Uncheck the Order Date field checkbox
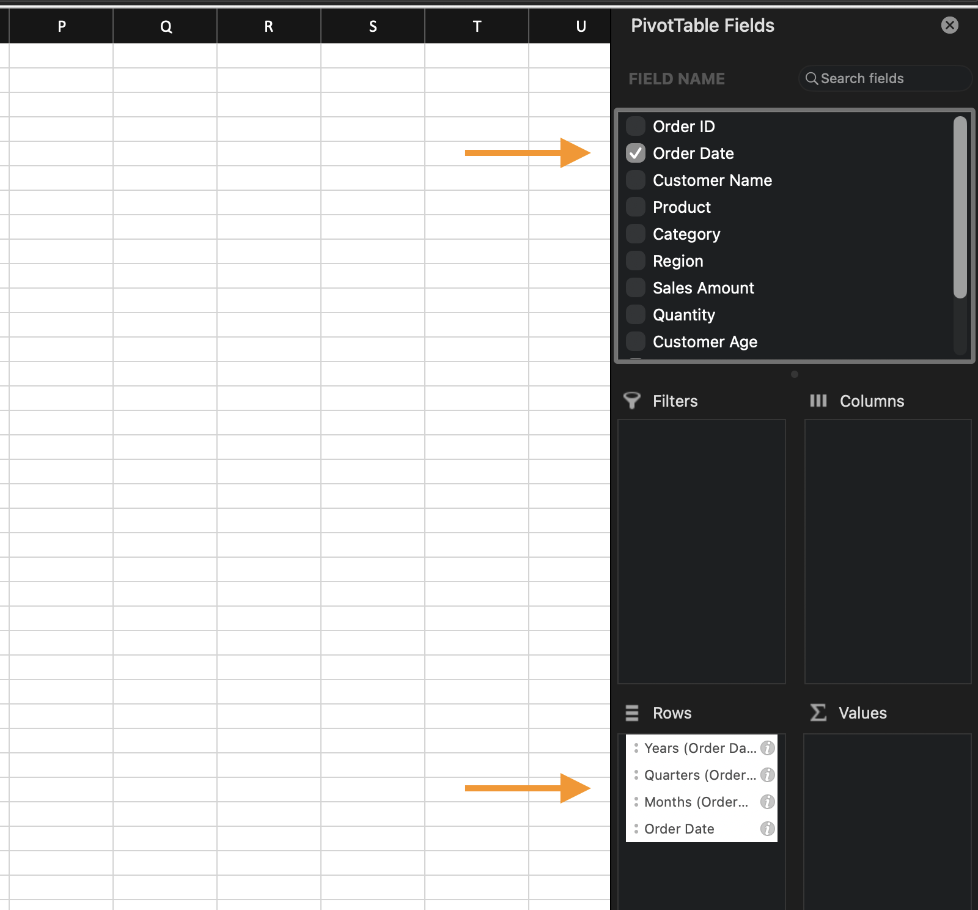 point(636,153)
